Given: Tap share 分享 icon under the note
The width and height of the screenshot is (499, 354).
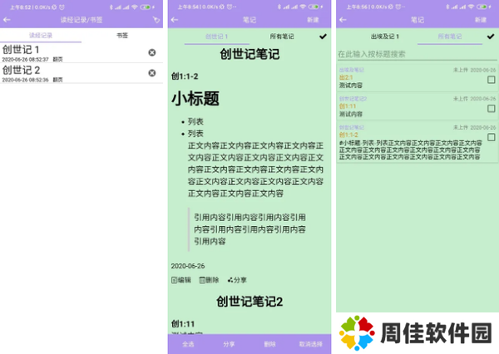Looking at the screenshot, I should tap(237, 280).
